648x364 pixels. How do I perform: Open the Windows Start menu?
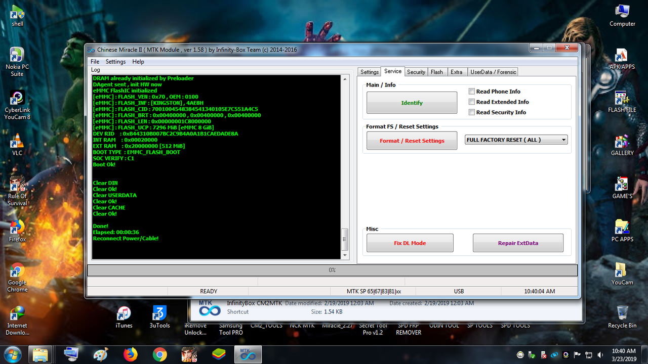coord(12,354)
